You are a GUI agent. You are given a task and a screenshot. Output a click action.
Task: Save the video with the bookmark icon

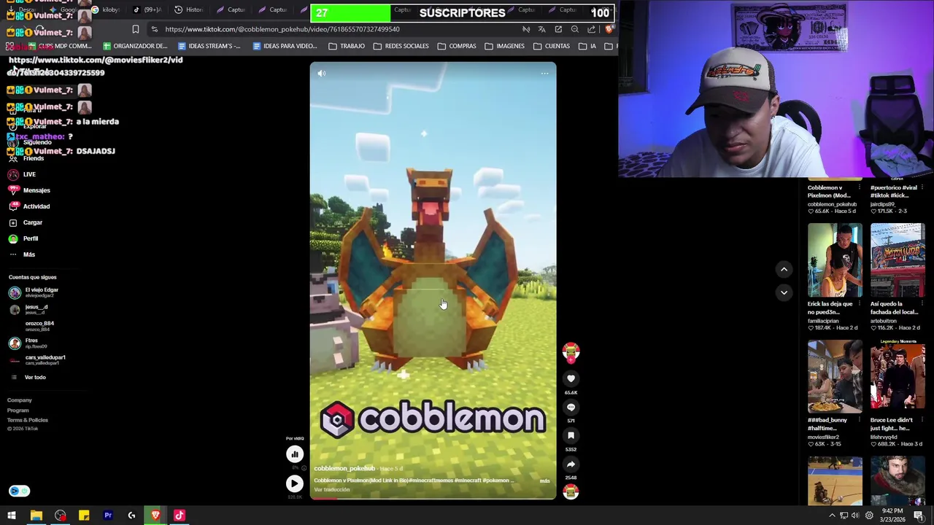571,435
